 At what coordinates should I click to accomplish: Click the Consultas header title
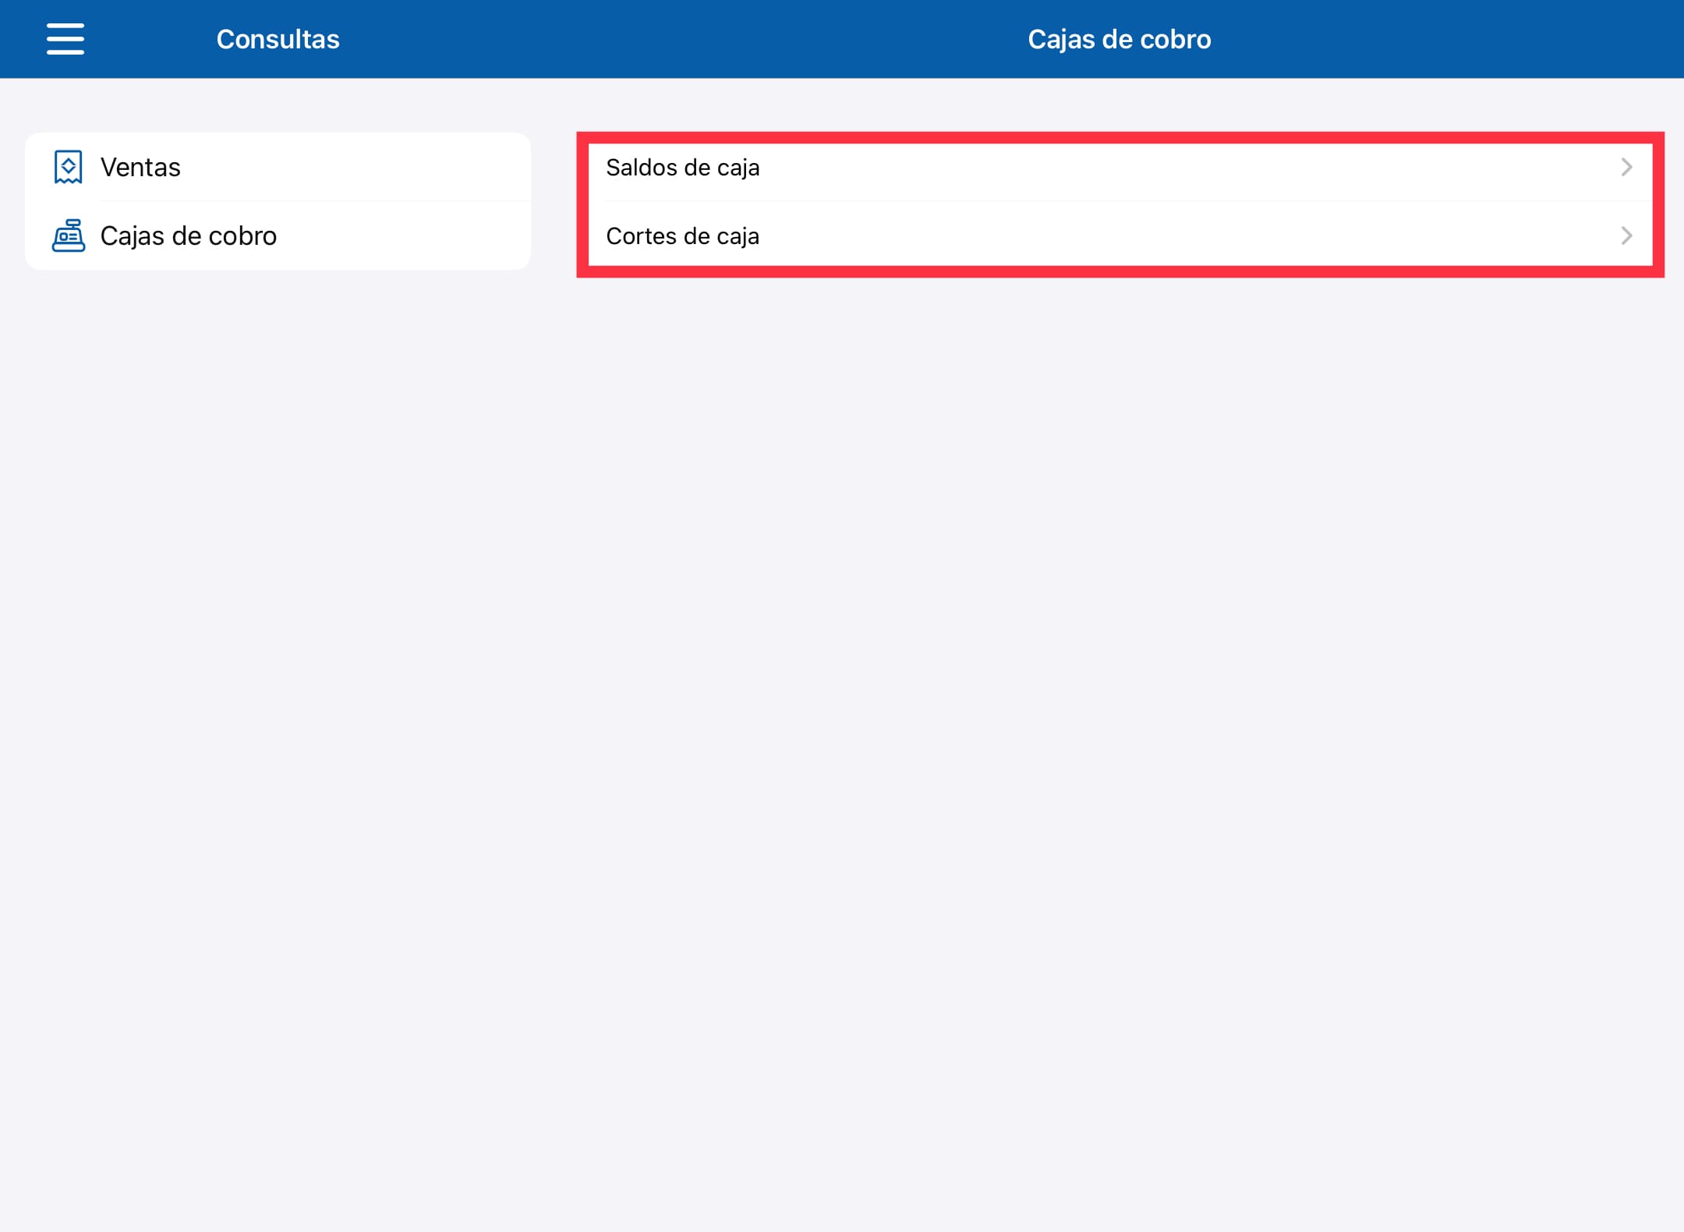278,39
